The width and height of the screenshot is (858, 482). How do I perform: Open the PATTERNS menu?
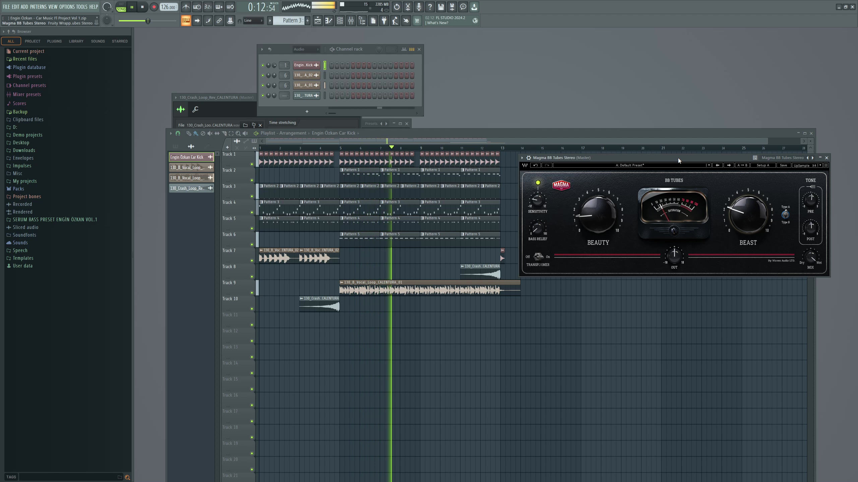click(38, 7)
